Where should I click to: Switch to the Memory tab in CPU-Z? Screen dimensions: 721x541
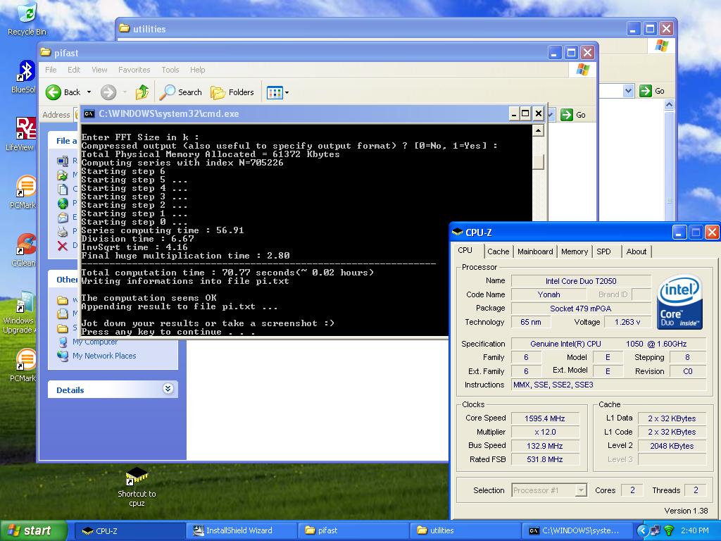point(575,251)
